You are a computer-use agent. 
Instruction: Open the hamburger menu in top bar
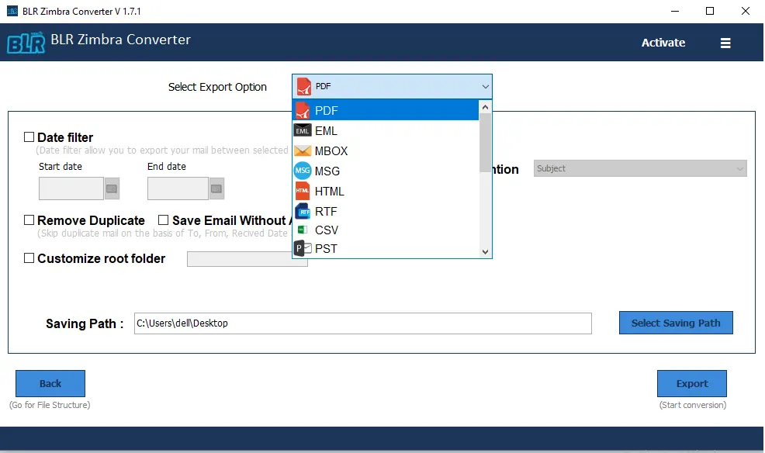725,43
